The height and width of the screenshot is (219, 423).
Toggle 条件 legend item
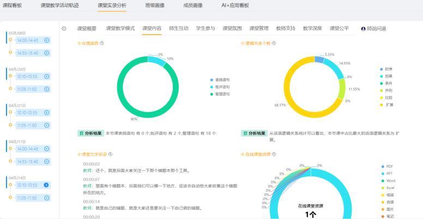(386, 83)
